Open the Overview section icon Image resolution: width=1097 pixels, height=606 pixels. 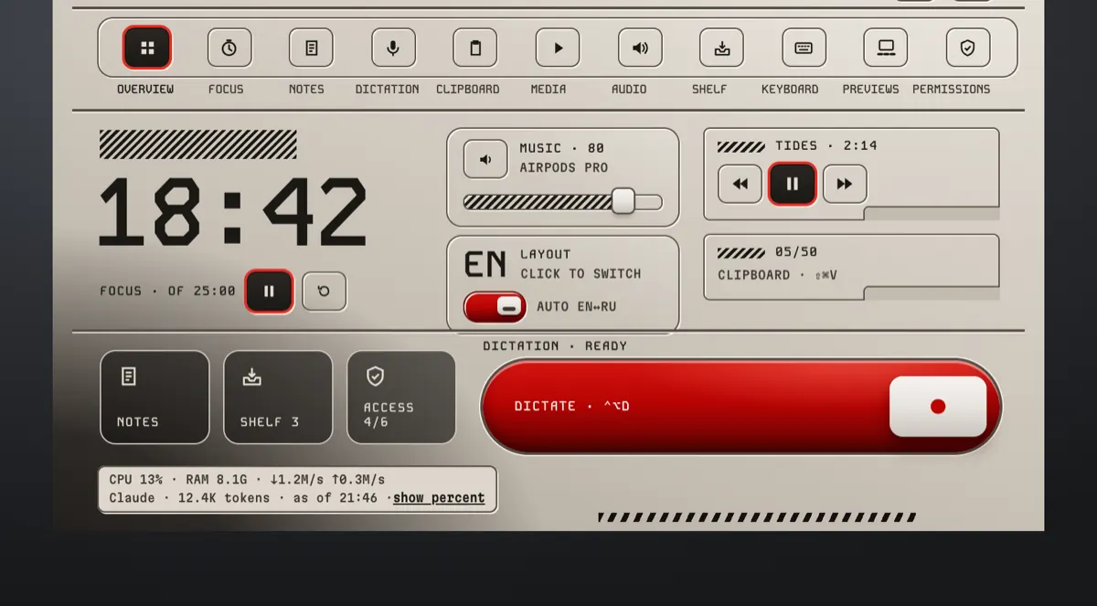146,48
